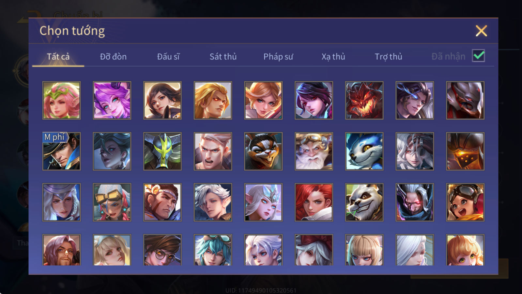Screen dimensions: 522x294
Task: Choose the purple-haired girl portrait
Action: point(112,100)
